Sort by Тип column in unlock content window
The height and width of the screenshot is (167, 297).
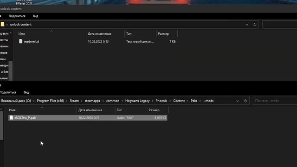[129, 34]
